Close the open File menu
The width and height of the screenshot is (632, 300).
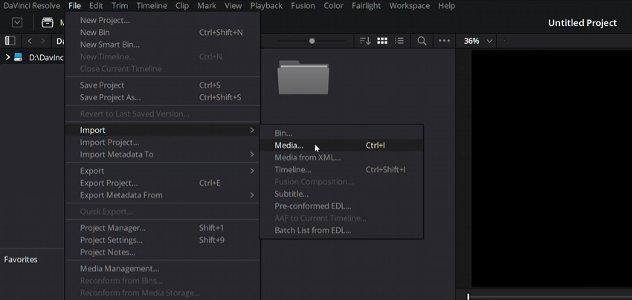(74, 6)
